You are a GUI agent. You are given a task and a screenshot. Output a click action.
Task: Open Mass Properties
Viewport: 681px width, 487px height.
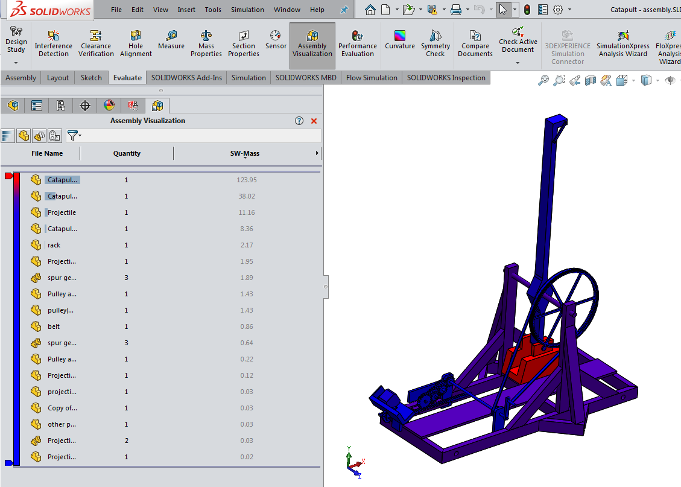pos(206,44)
